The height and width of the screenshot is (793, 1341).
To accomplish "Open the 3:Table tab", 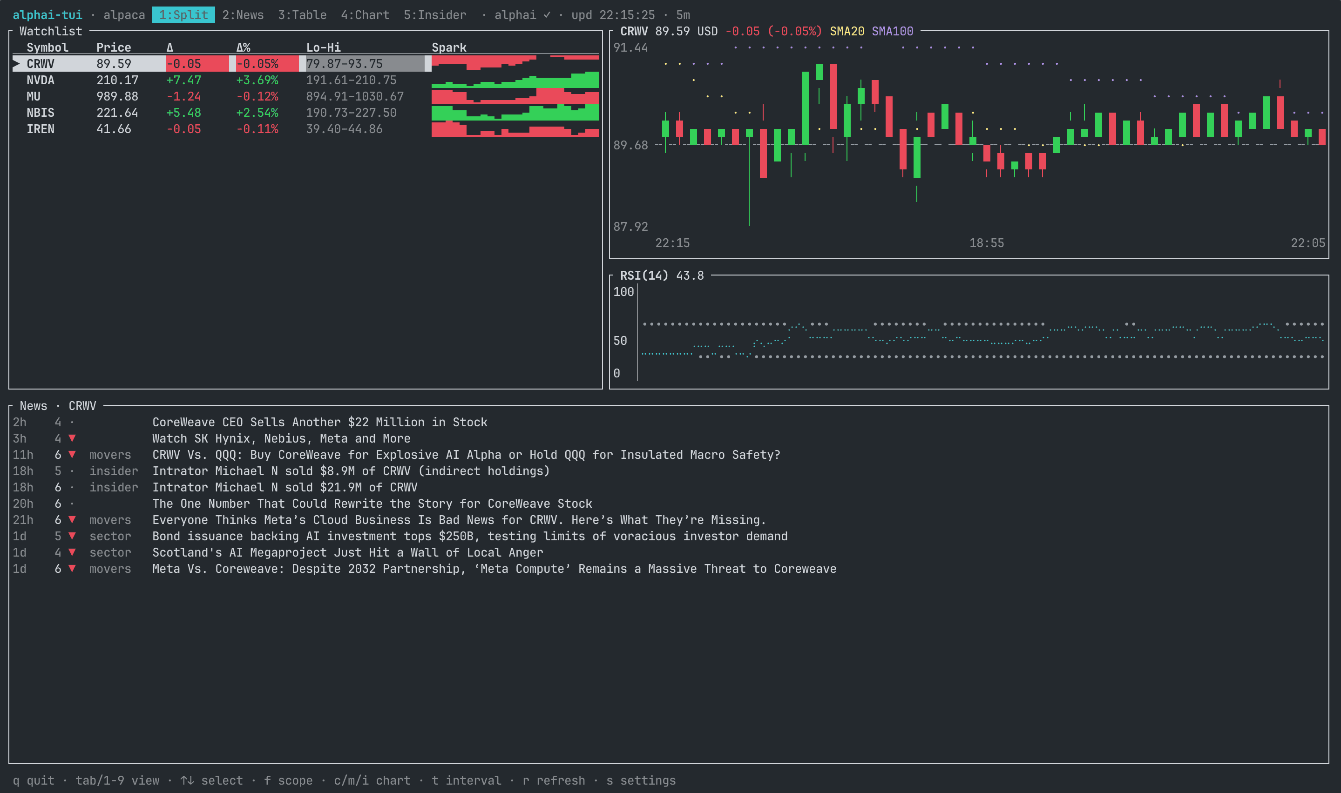I will pyautogui.click(x=302, y=15).
